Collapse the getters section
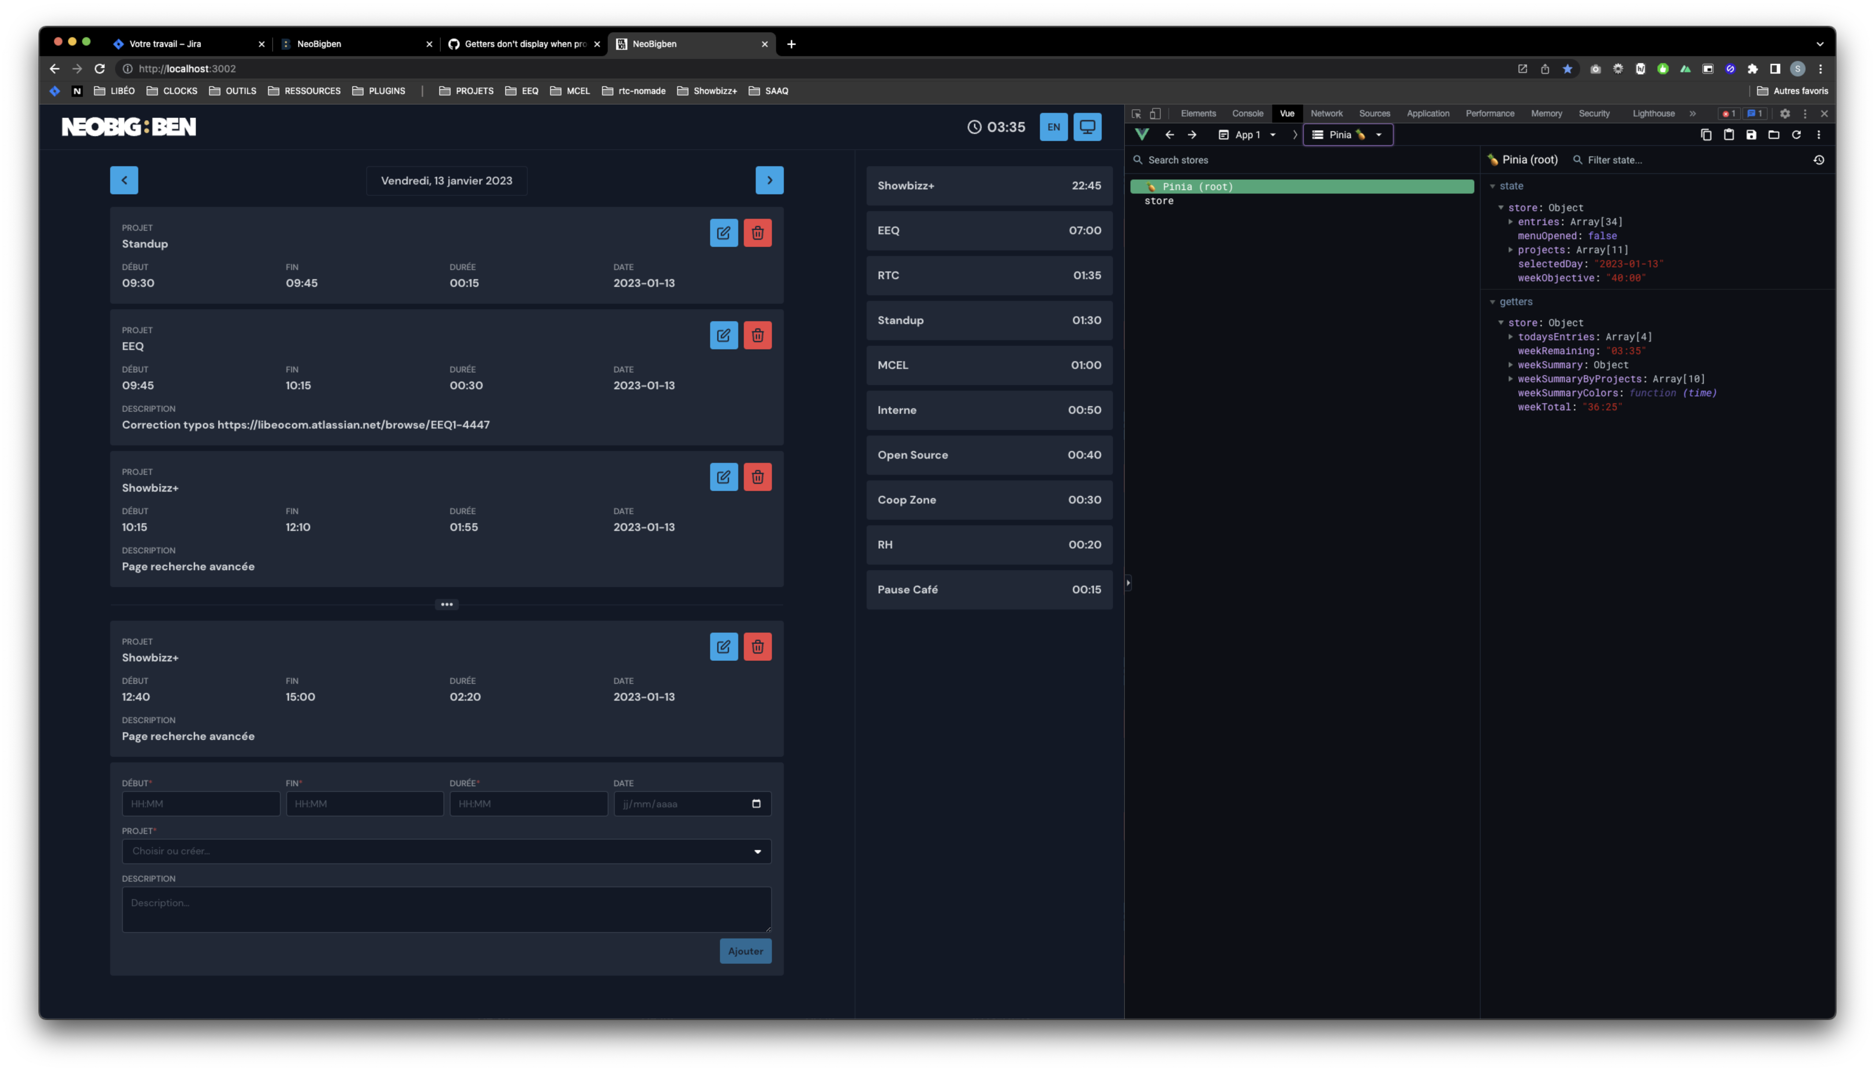The height and width of the screenshot is (1071, 1875). pyautogui.click(x=1492, y=302)
